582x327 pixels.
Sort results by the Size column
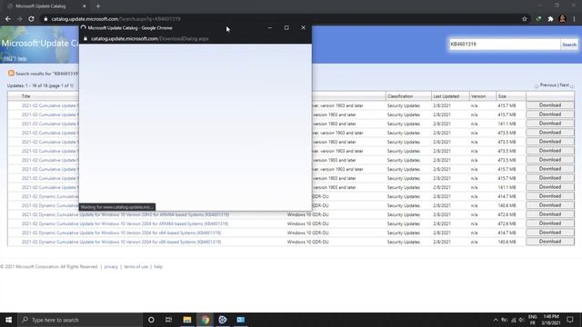502,96
